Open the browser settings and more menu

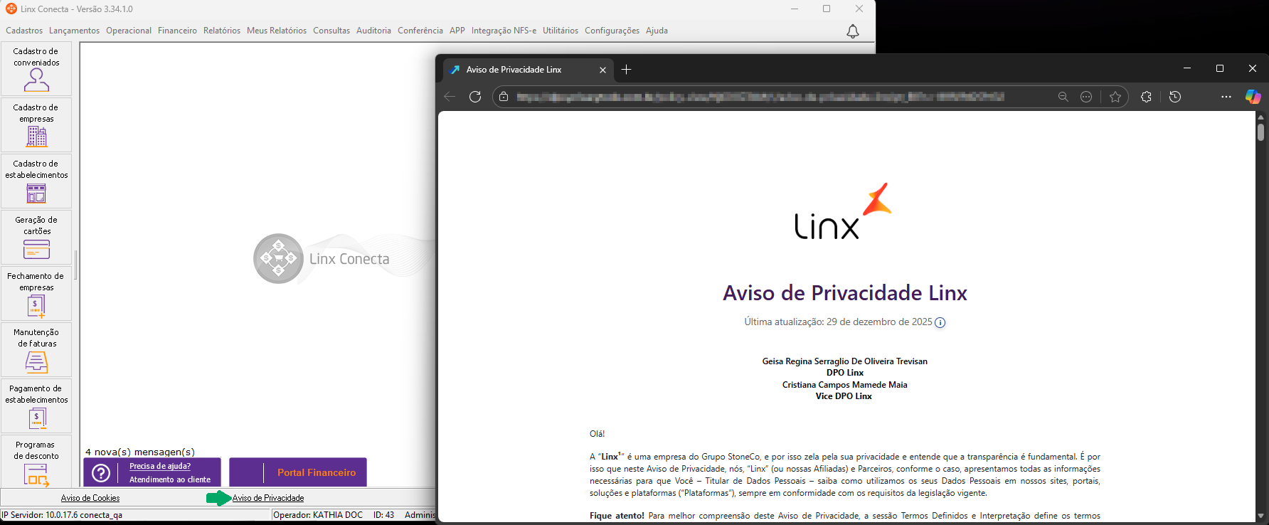click(1226, 97)
